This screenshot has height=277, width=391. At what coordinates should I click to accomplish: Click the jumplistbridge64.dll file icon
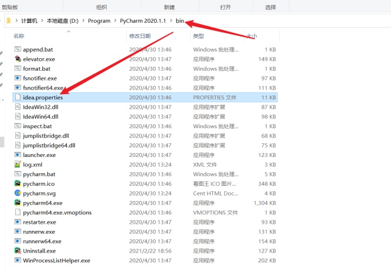coord(18,146)
